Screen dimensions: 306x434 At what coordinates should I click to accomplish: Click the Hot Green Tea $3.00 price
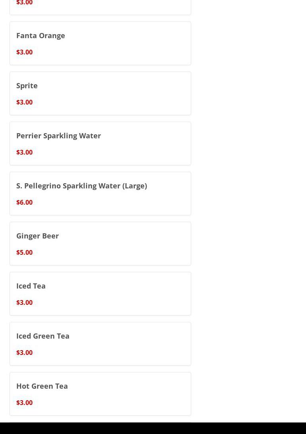(24, 403)
